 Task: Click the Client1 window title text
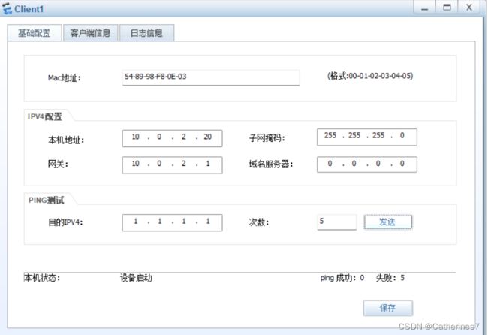(29, 9)
